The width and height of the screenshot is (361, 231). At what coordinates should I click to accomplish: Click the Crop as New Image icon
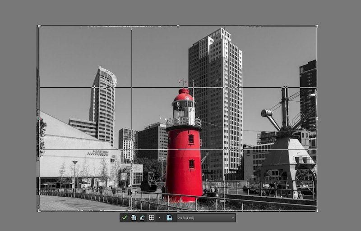pos(134,217)
